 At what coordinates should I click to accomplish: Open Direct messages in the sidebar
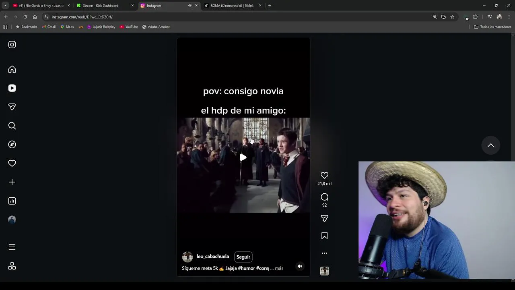click(x=12, y=107)
